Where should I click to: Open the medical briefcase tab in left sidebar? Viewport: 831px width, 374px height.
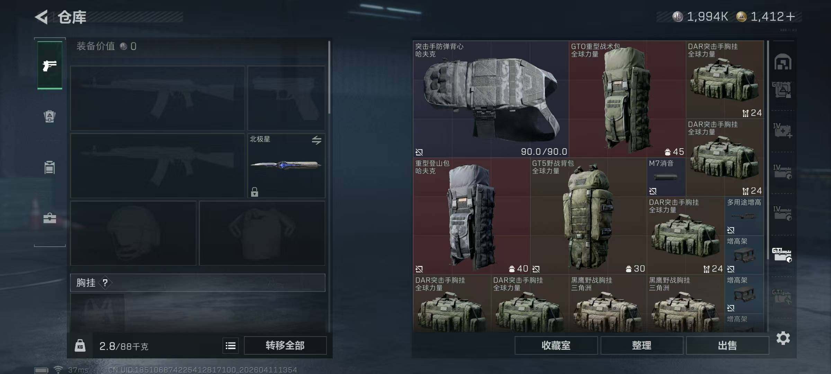(x=50, y=219)
